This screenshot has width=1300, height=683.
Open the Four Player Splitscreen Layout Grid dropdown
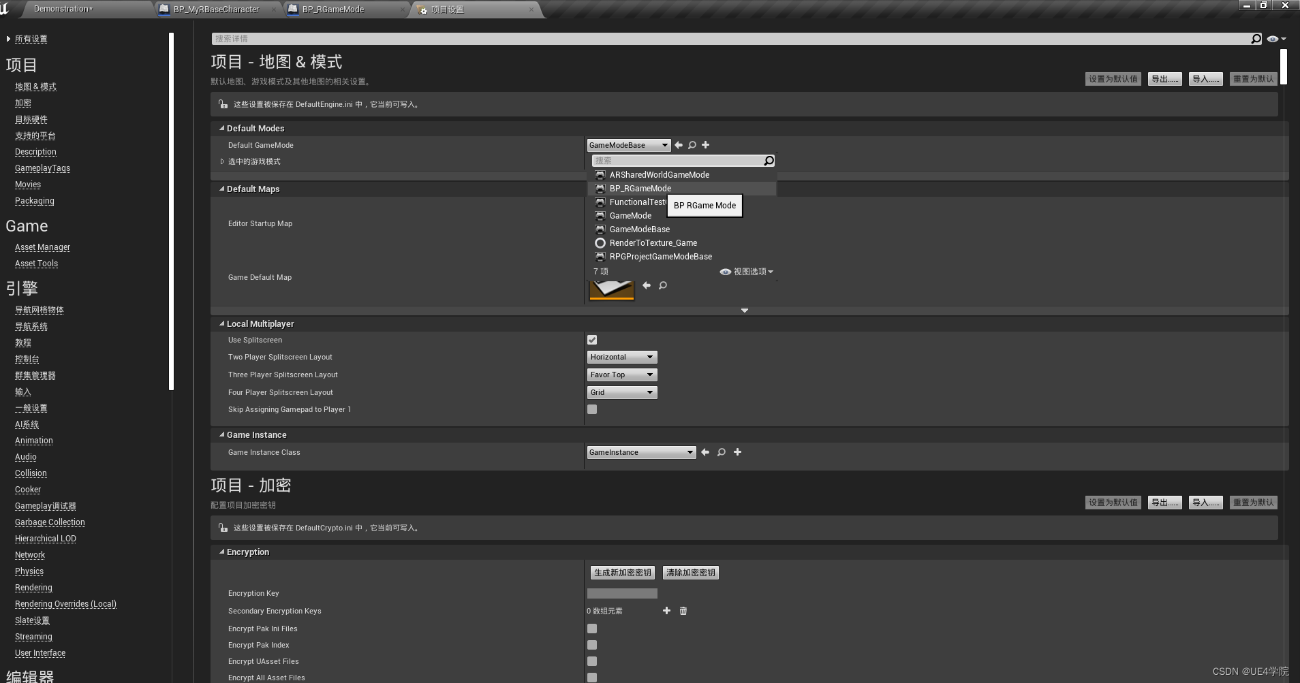coord(621,392)
